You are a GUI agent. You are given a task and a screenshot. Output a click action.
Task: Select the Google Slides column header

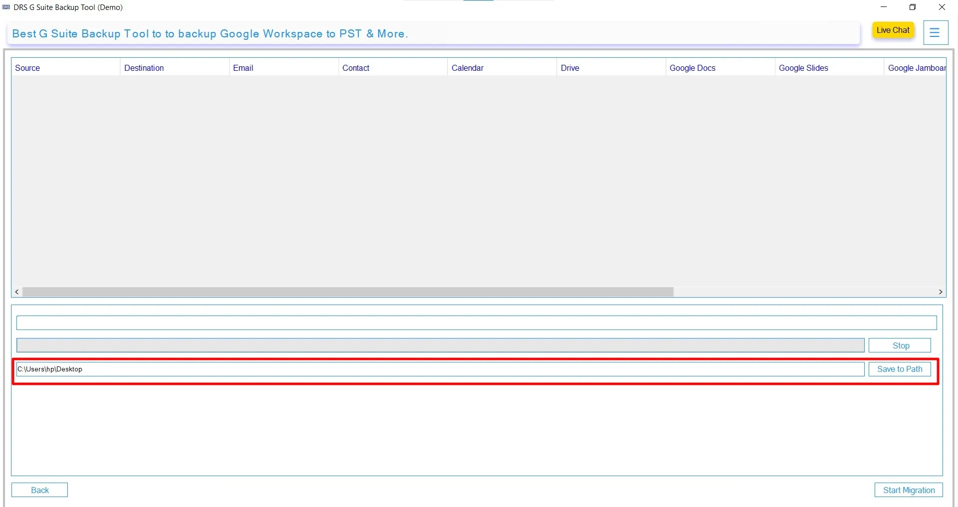coord(830,68)
